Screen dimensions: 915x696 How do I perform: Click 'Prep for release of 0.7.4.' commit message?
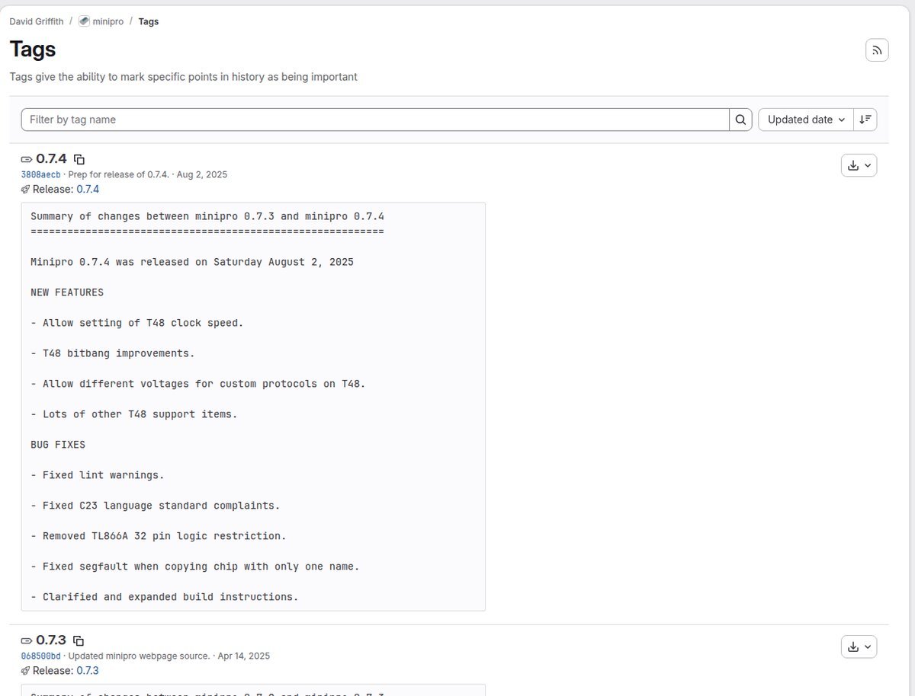pos(118,174)
